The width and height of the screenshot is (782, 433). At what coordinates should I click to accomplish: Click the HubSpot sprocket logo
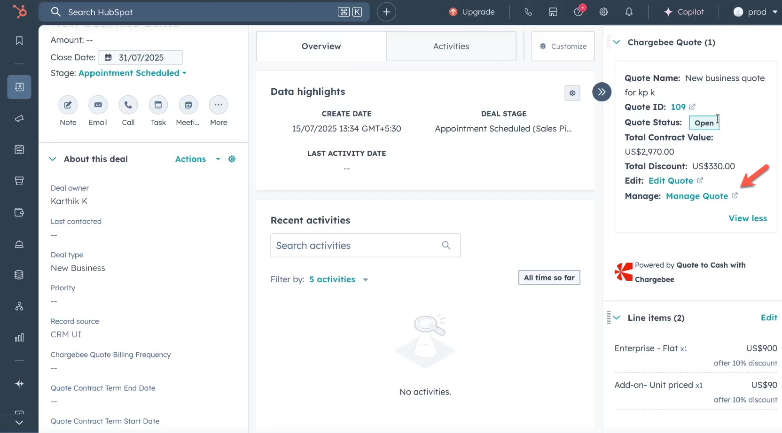(19, 11)
